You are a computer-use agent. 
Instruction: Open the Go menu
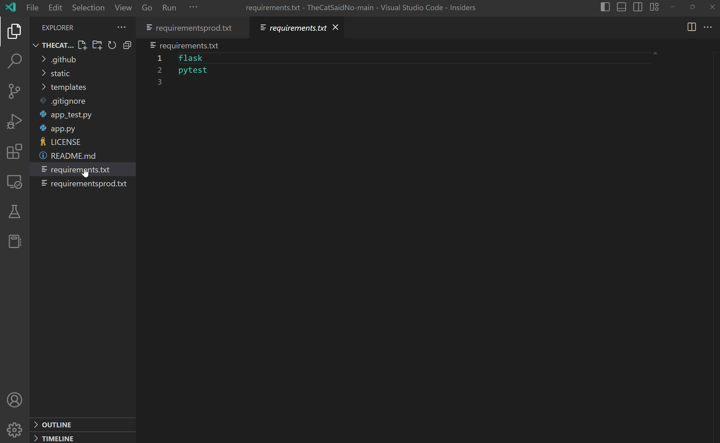(146, 7)
